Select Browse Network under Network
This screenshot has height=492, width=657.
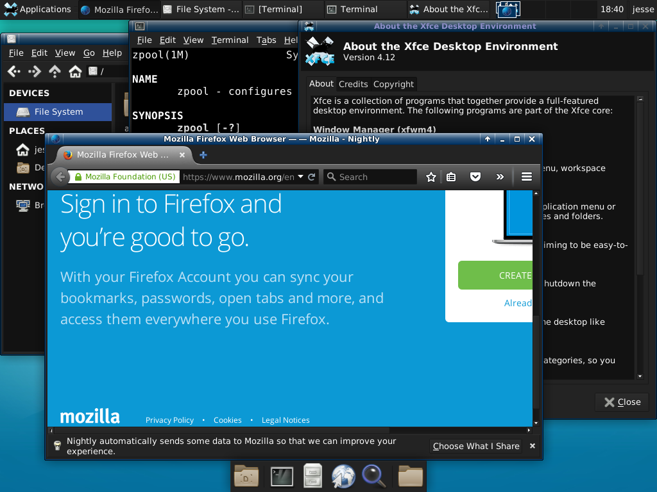[30, 205]
